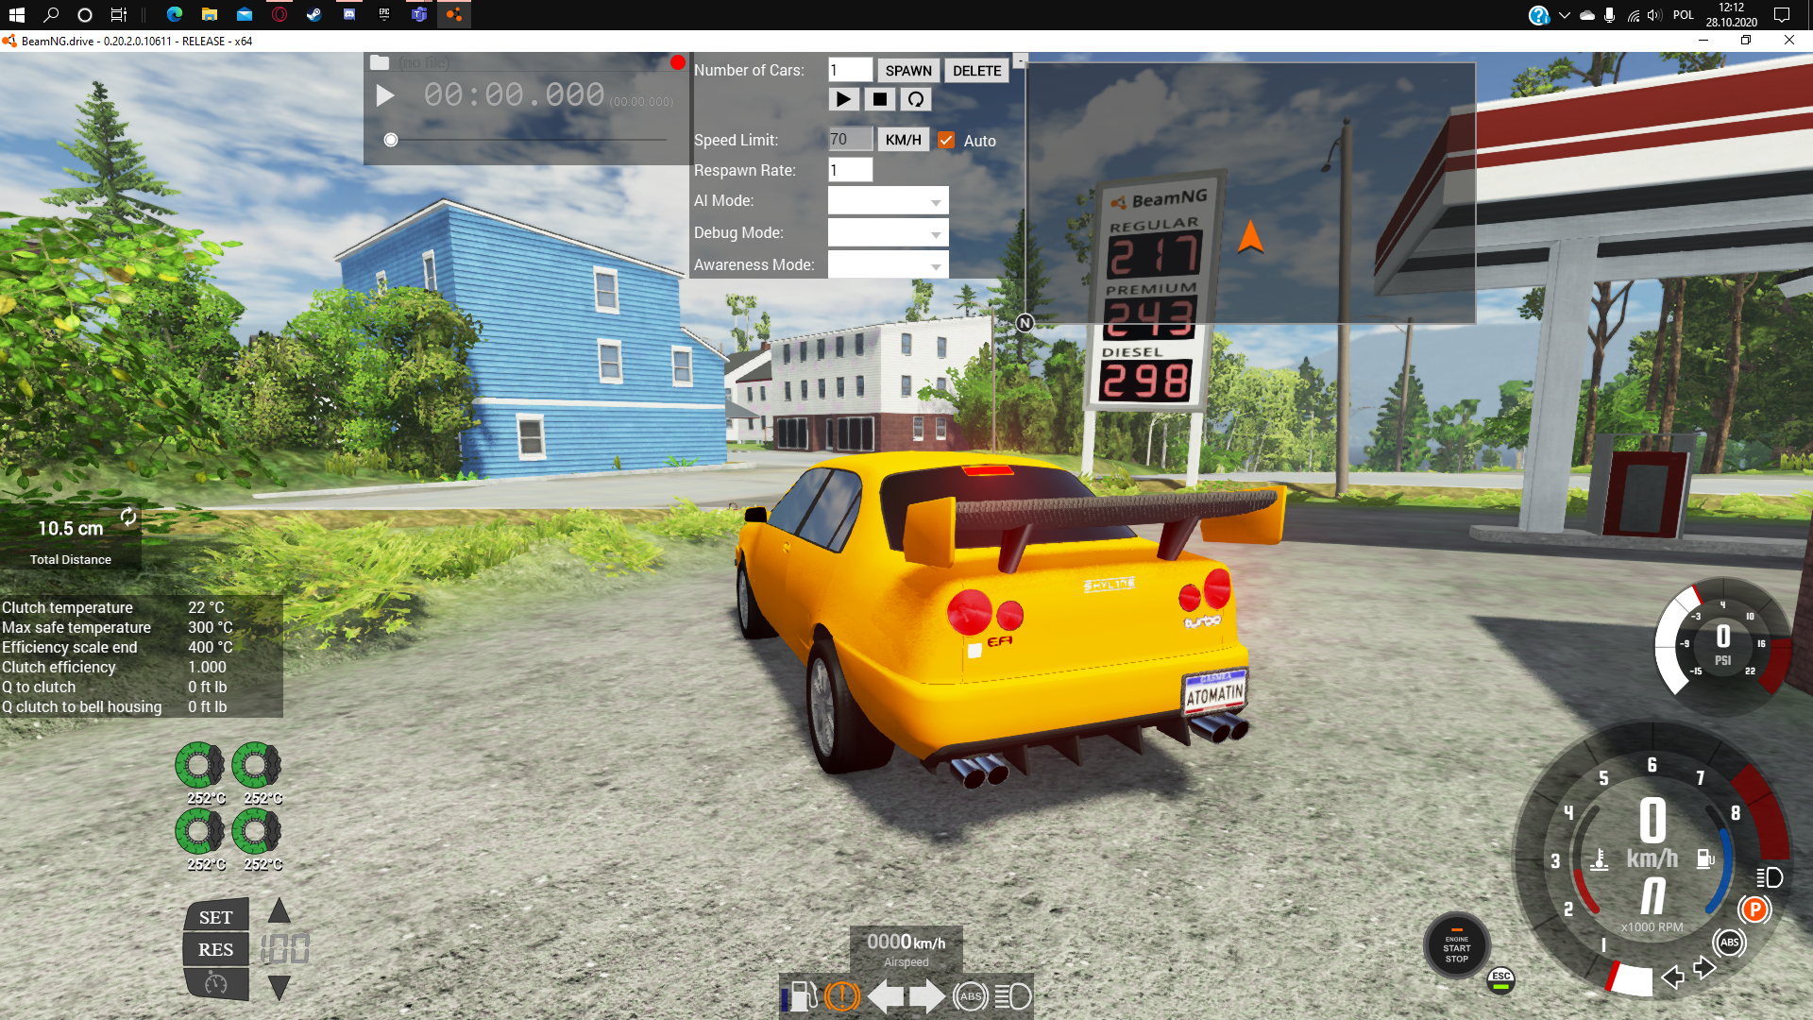
Task: Open Epic Games Launcher from the taskbar
Action: pyautogui.click(x=383, y=14)
